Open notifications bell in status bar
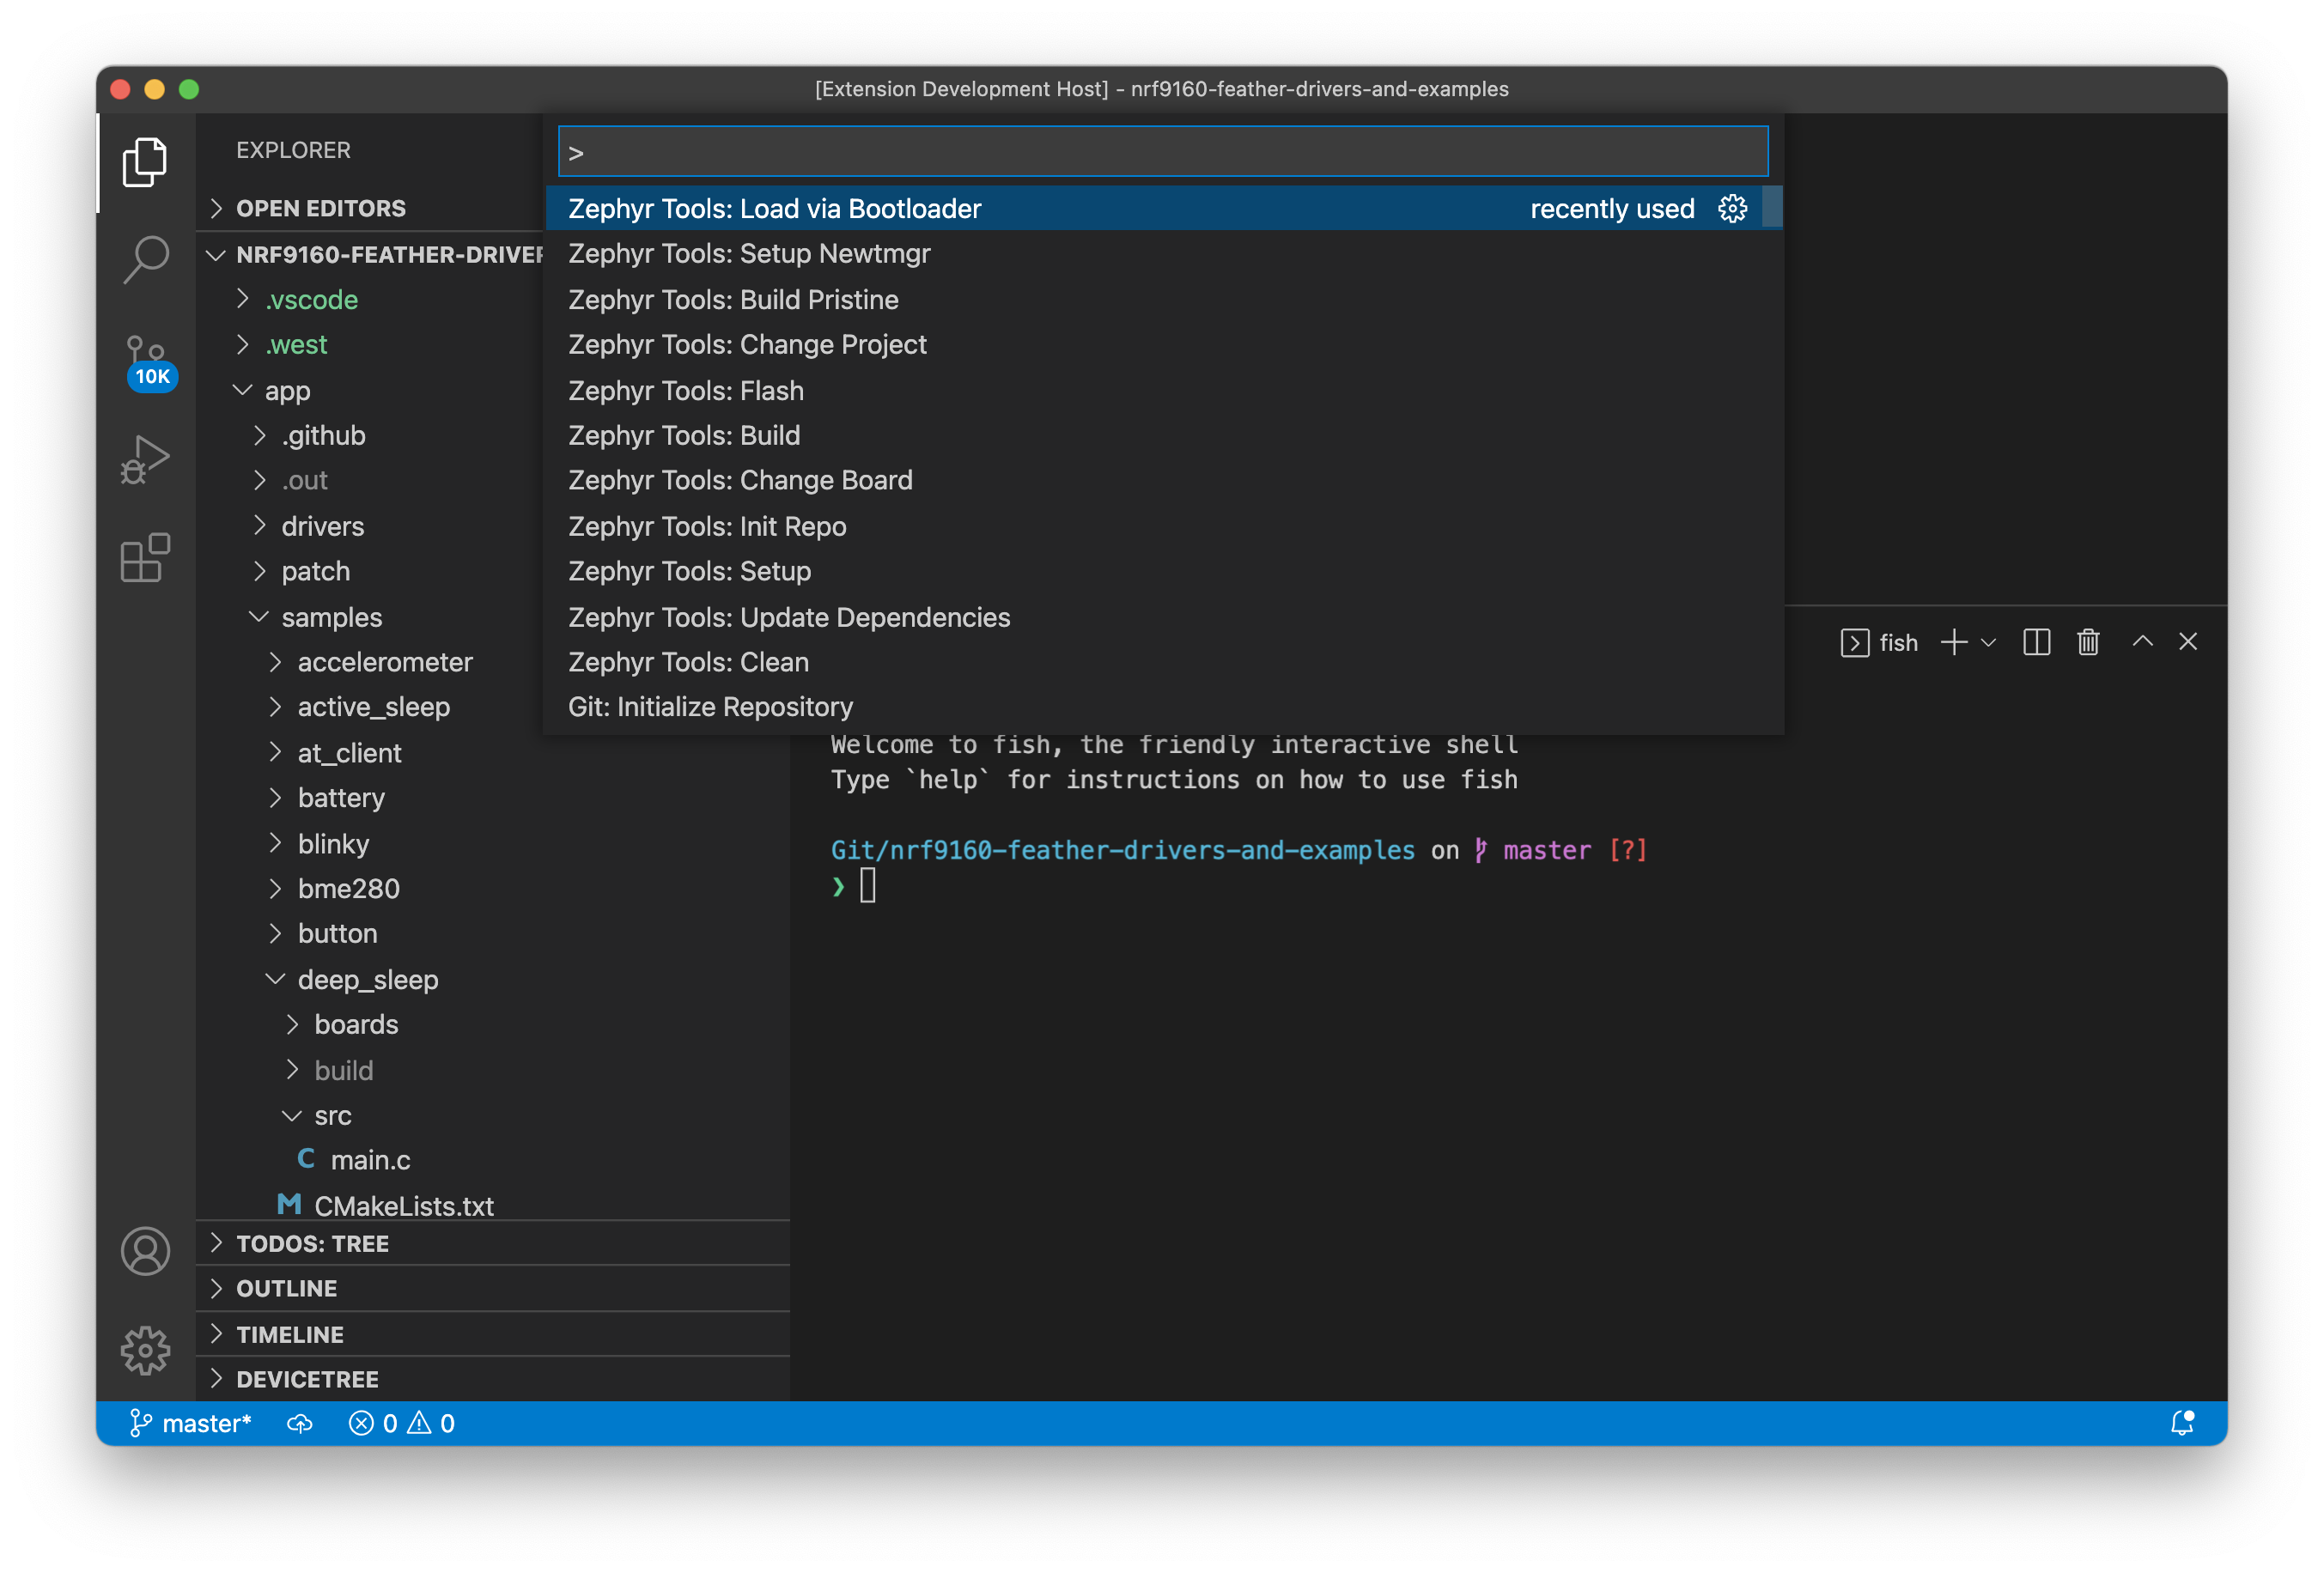Image resolution: width=2324 pixels, height=1573 pixels. click(2182, 1423)
